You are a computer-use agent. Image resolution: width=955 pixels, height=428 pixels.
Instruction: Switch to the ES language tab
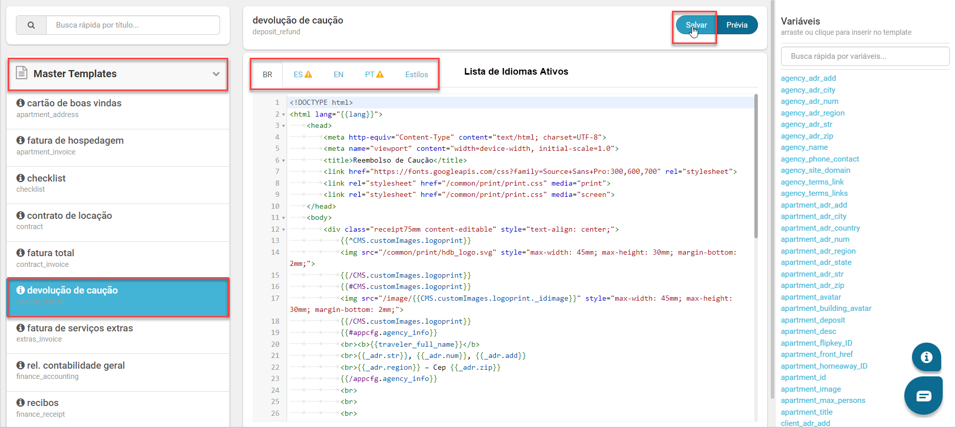pyautogui.click(x=303, y=75)
